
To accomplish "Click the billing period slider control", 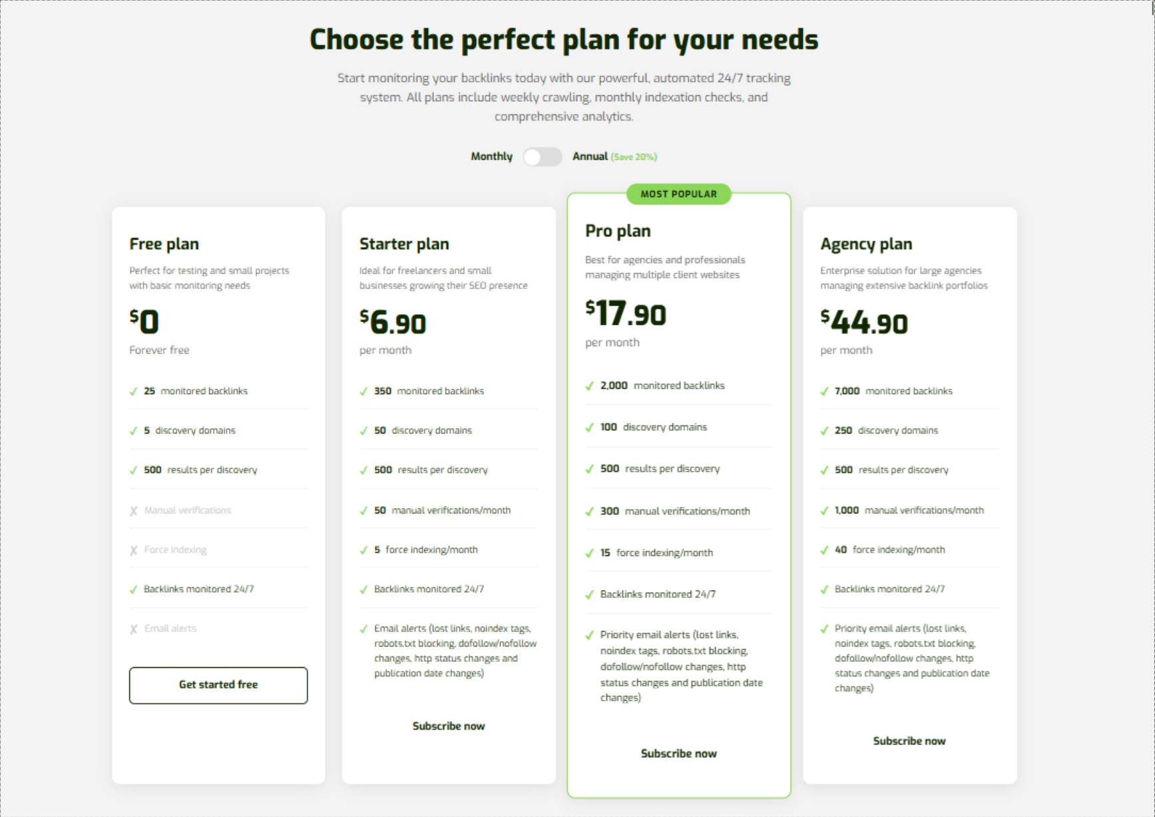I will coord(543,156).
